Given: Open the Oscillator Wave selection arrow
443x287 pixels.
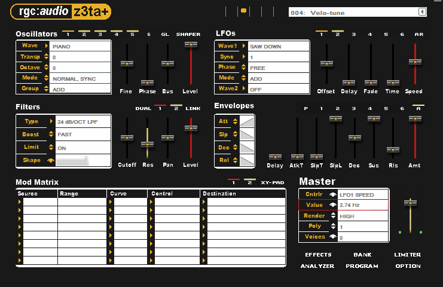Looking at the screenshot, I should coord(47,45).
